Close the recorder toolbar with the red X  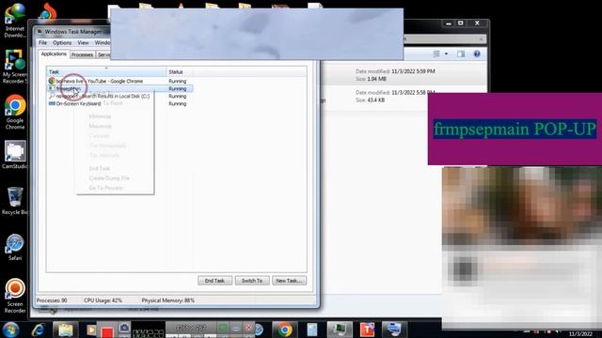(x=248, y=328)
